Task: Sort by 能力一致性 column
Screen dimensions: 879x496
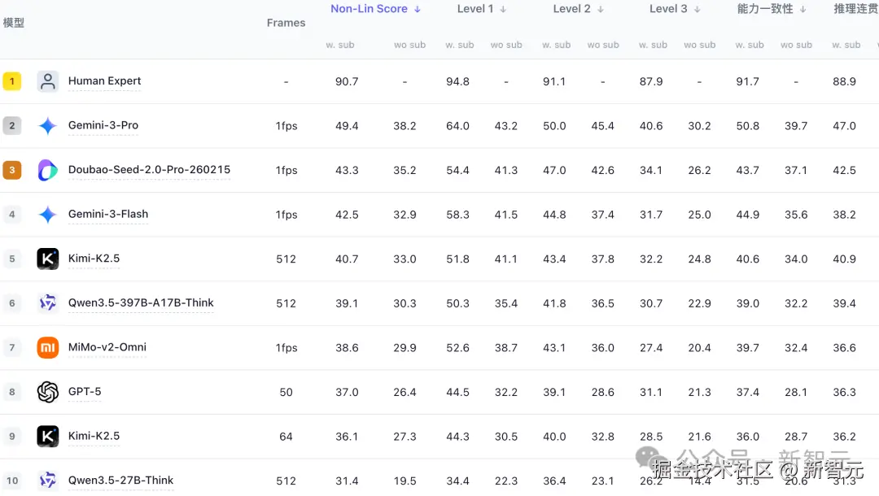Action: pos(771,9)
